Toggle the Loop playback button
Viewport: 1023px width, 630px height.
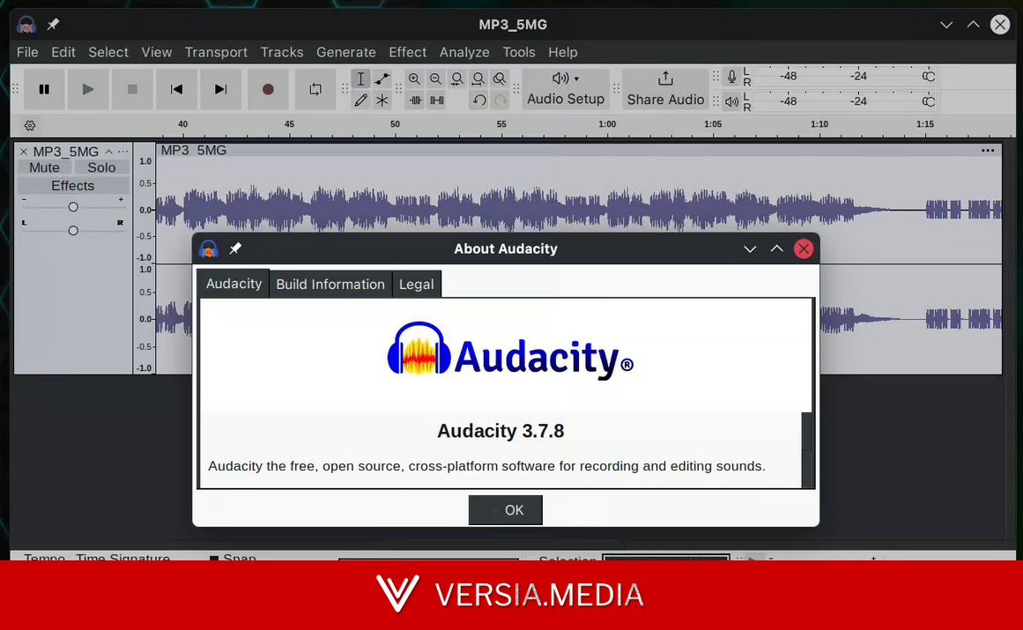[x=315, y=89]
